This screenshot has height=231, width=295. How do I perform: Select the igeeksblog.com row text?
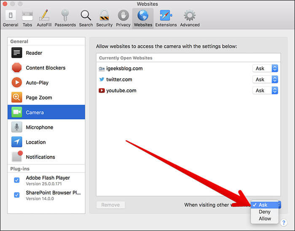pos(124,68)
